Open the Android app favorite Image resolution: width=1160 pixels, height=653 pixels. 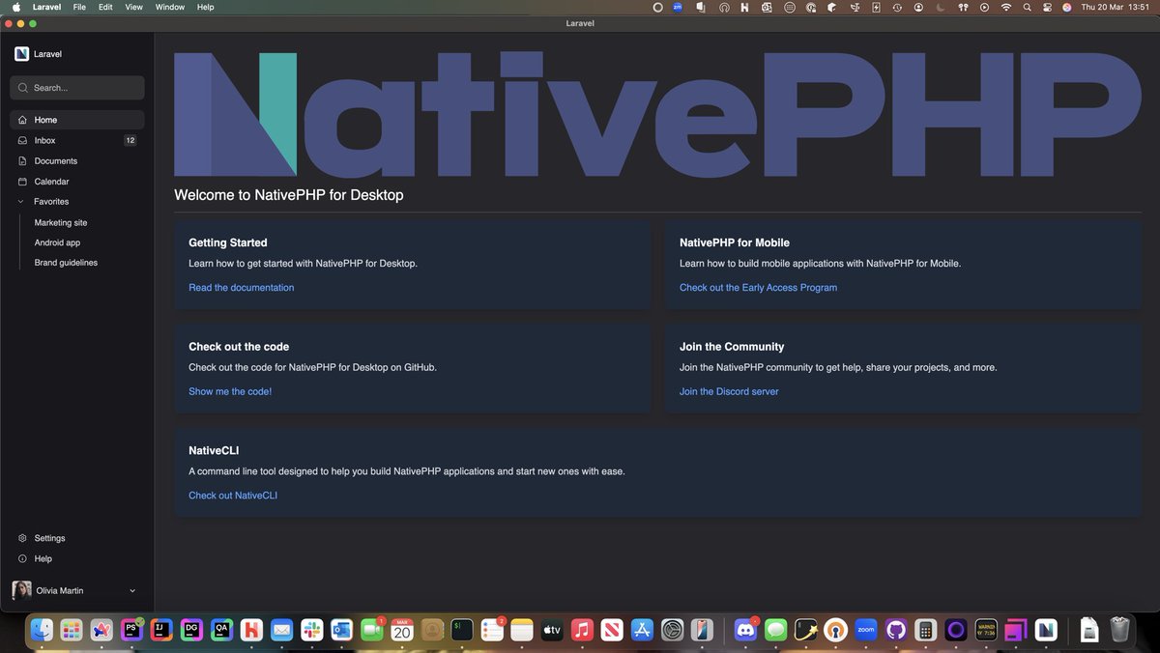(x=57, y=242)
